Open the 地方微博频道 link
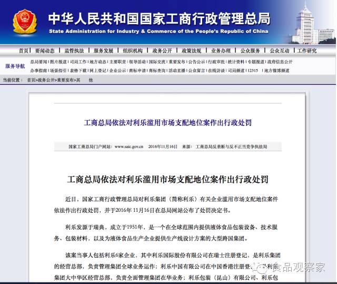This screenshot has width=337, height=284. 277,71
